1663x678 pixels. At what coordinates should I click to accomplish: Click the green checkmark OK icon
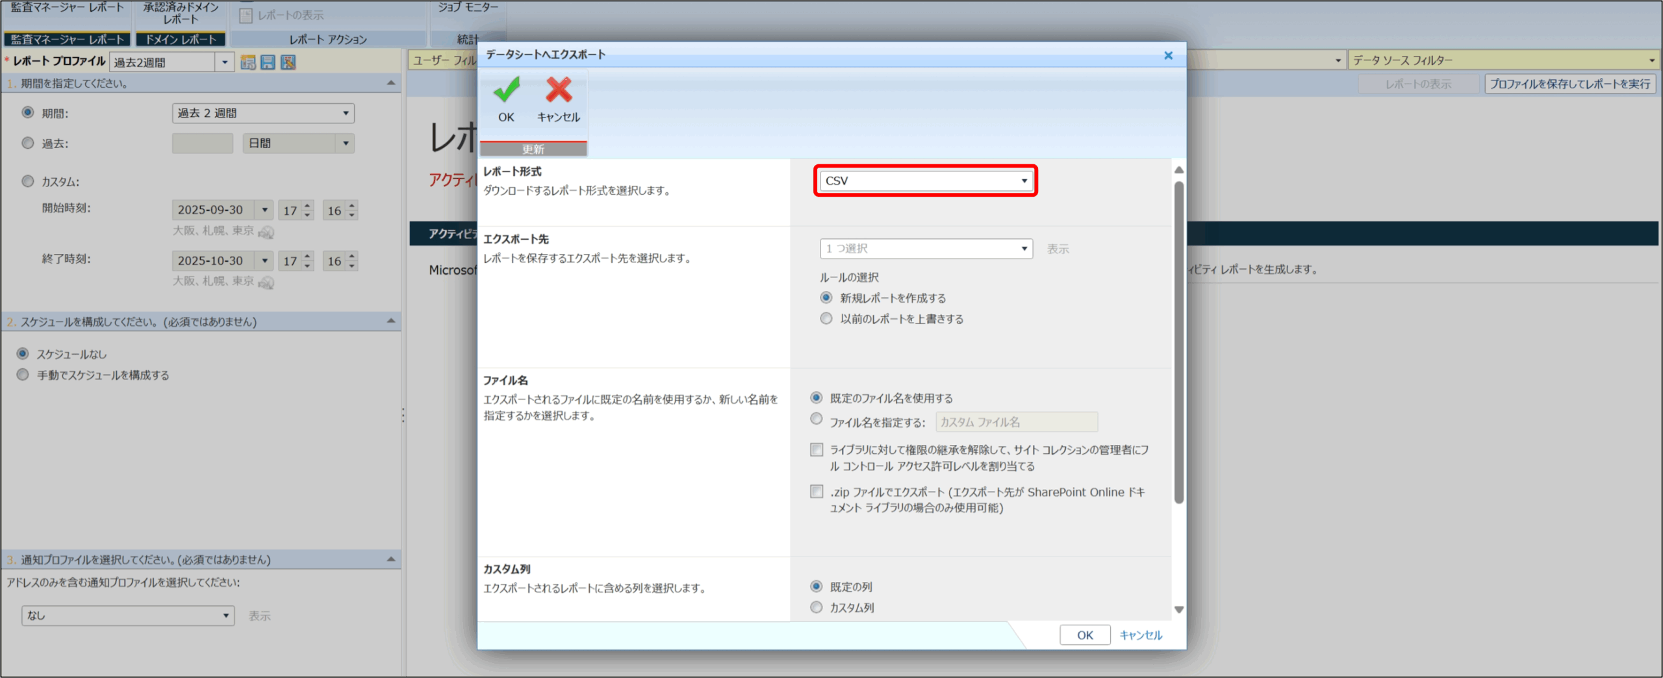(x=506, y=92)
